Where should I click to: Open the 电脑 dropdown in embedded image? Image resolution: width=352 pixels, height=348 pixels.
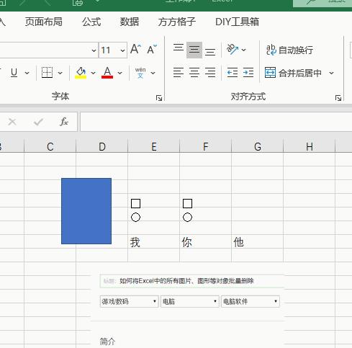190,301
